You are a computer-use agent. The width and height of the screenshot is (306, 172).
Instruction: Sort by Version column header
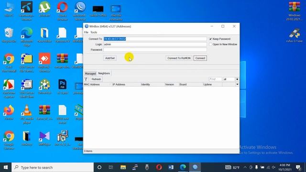[x=172, y=85]
